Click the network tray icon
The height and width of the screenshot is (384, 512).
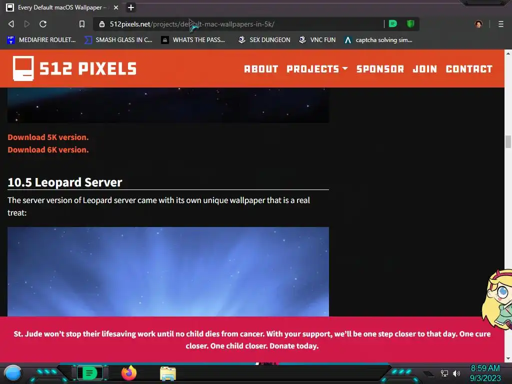(x=444, y=373)
